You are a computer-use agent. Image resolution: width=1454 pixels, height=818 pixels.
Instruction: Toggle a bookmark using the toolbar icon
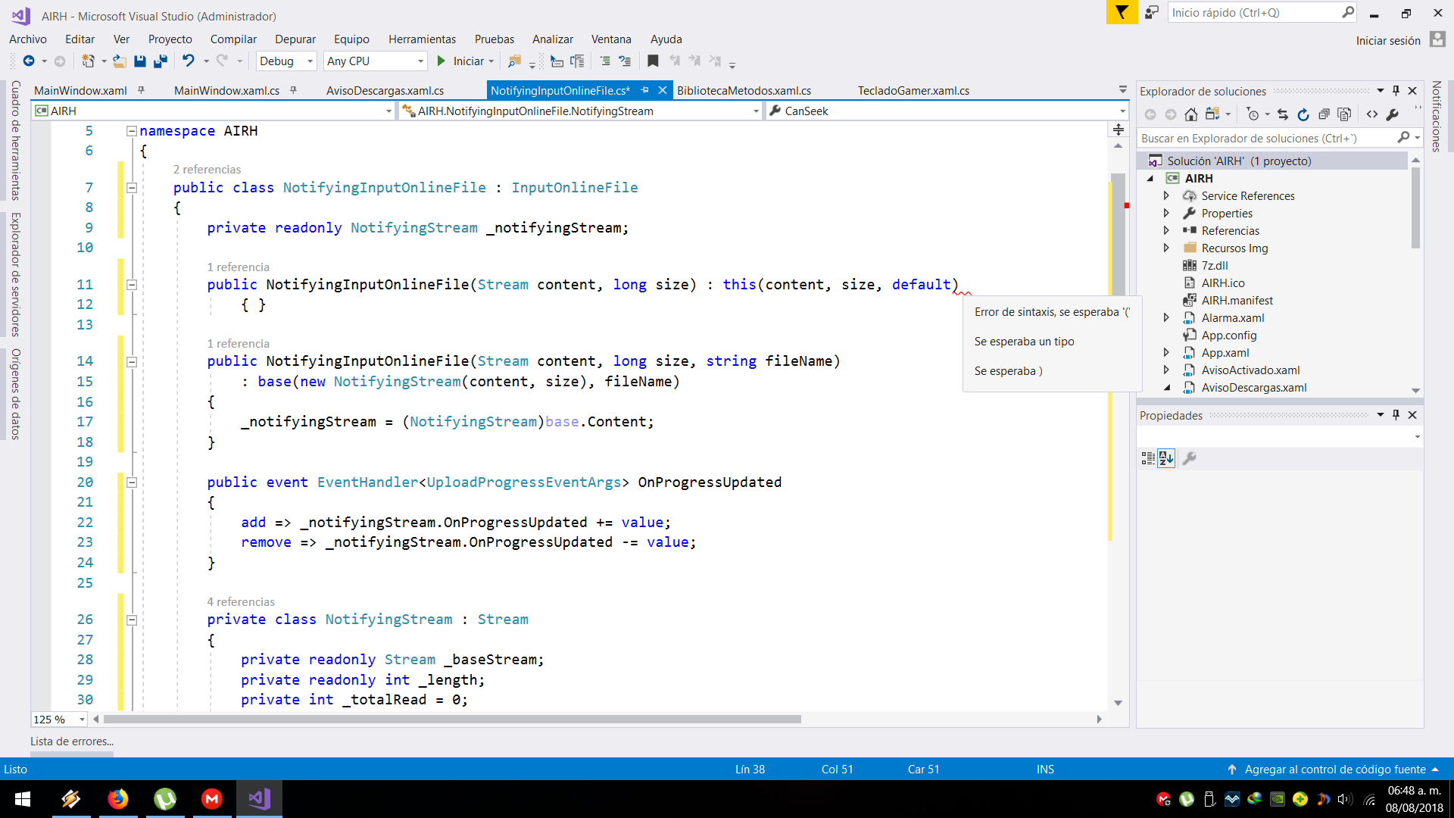pyautogui.click(x=653, y=61)
